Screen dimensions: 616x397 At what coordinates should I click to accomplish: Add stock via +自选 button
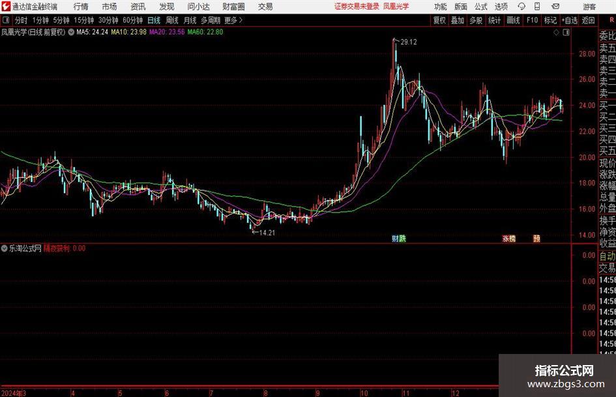569,20
